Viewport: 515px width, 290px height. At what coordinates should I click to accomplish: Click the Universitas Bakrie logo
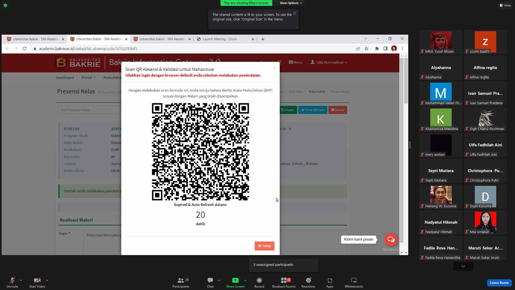[x=78, y=63]
